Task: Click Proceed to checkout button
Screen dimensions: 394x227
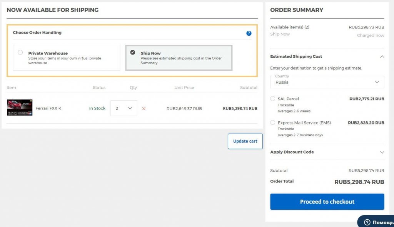Action: tap(327, 202)
